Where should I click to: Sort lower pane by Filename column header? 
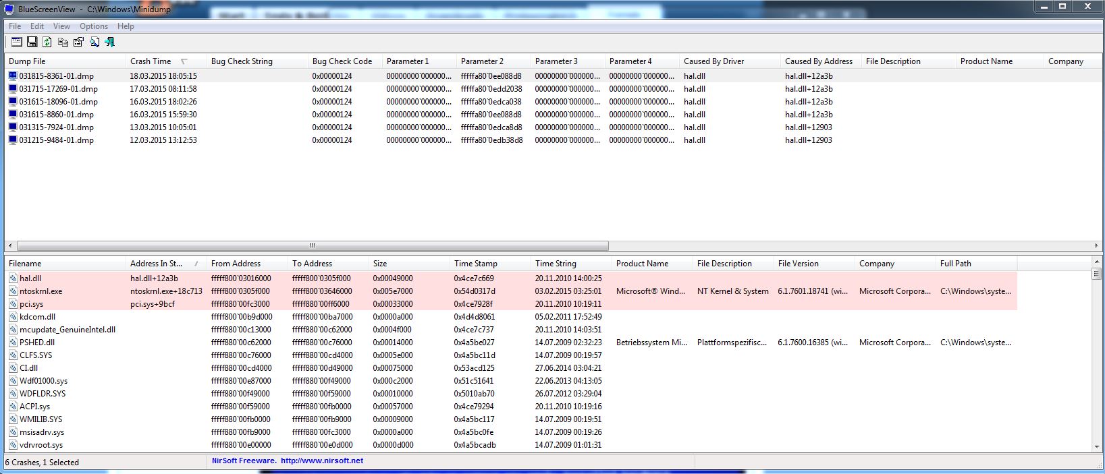[x=65, y=264]
